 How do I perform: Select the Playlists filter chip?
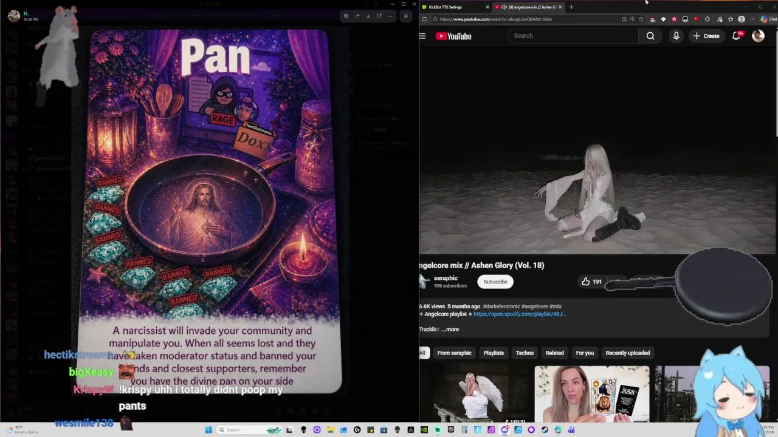pyautogui.click(x=494, y=353)
